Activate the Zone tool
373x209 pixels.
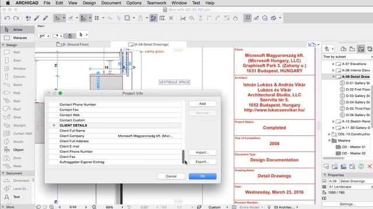[17, 158]
